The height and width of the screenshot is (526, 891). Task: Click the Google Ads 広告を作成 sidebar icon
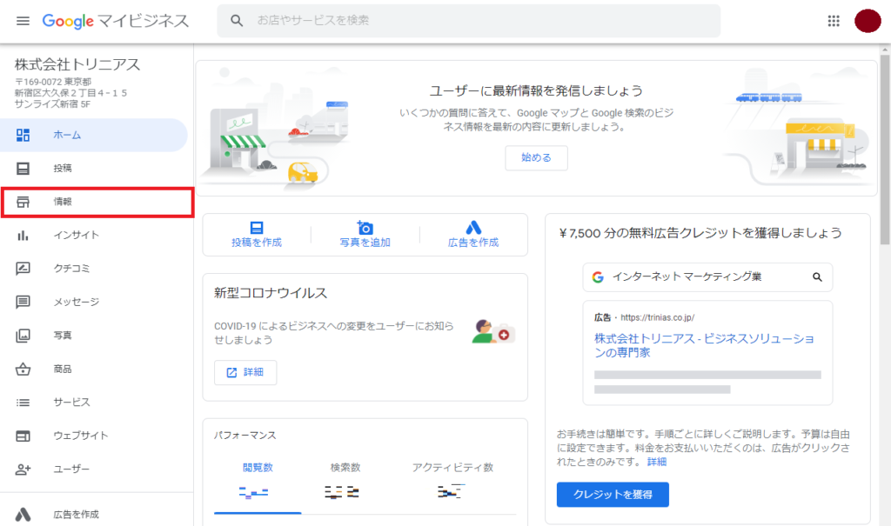[23, 514]
